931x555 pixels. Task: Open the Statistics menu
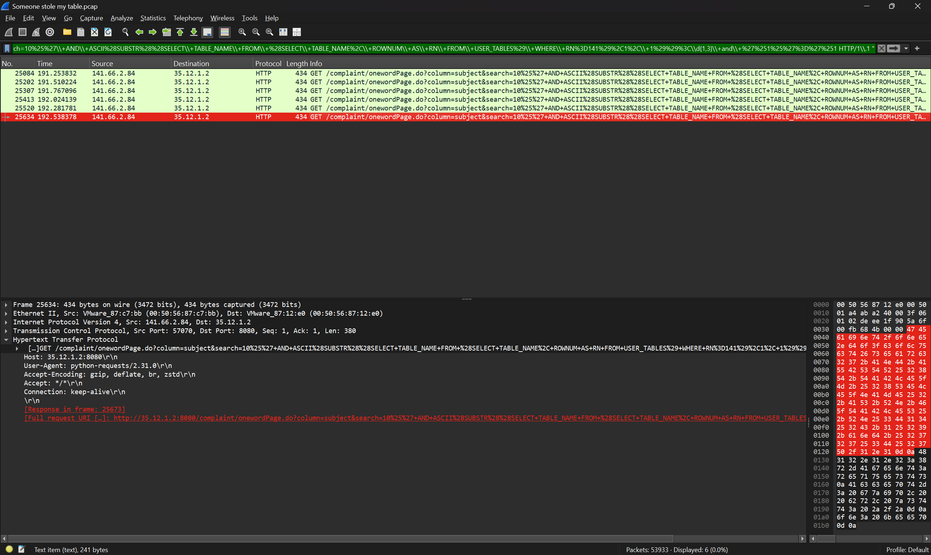(x=153, y=18)
